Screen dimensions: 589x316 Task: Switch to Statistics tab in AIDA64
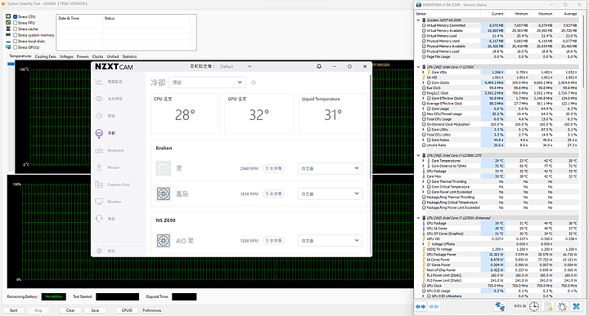tap(129, 56)
